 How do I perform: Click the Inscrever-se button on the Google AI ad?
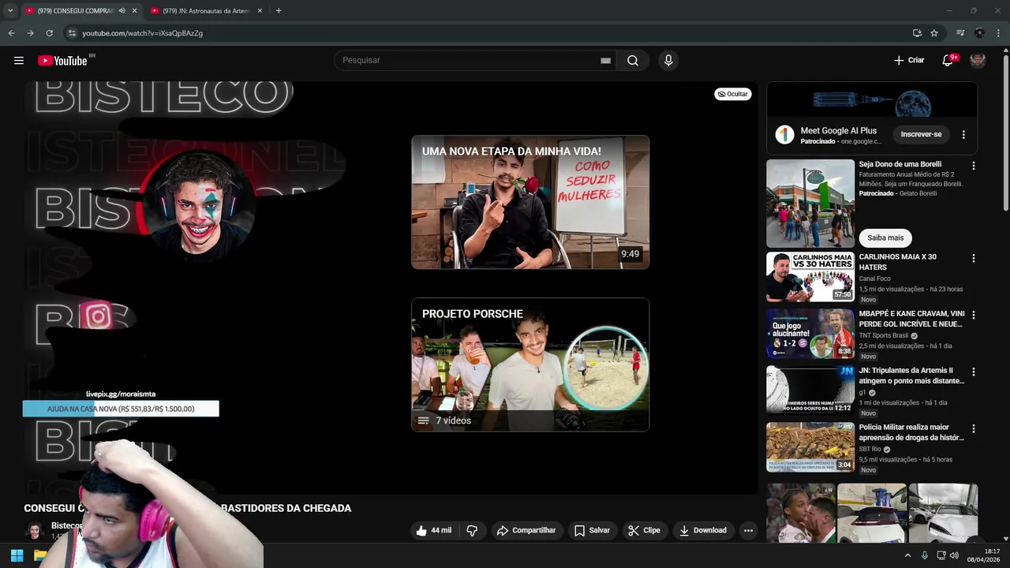921,134
